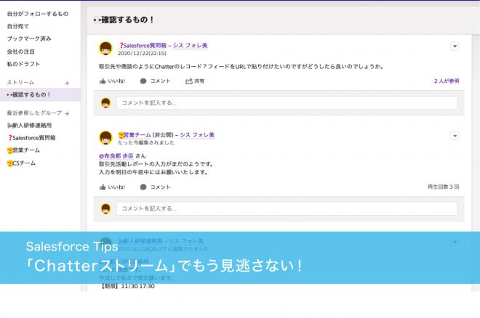Share the Salesforce質問箱 post via 共有
480x318 pixels.
(x=195, y=81)
